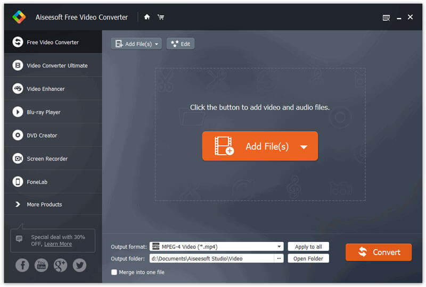Open the Add File(s) toolbar dropdown
426x287 pixels.
157,44
